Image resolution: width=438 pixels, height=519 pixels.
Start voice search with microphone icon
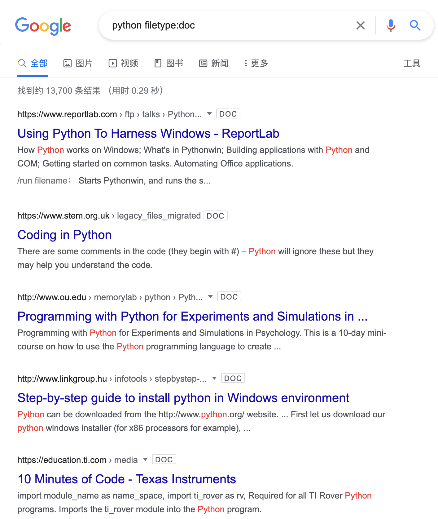pyautogui.click(x=391, y=25)
